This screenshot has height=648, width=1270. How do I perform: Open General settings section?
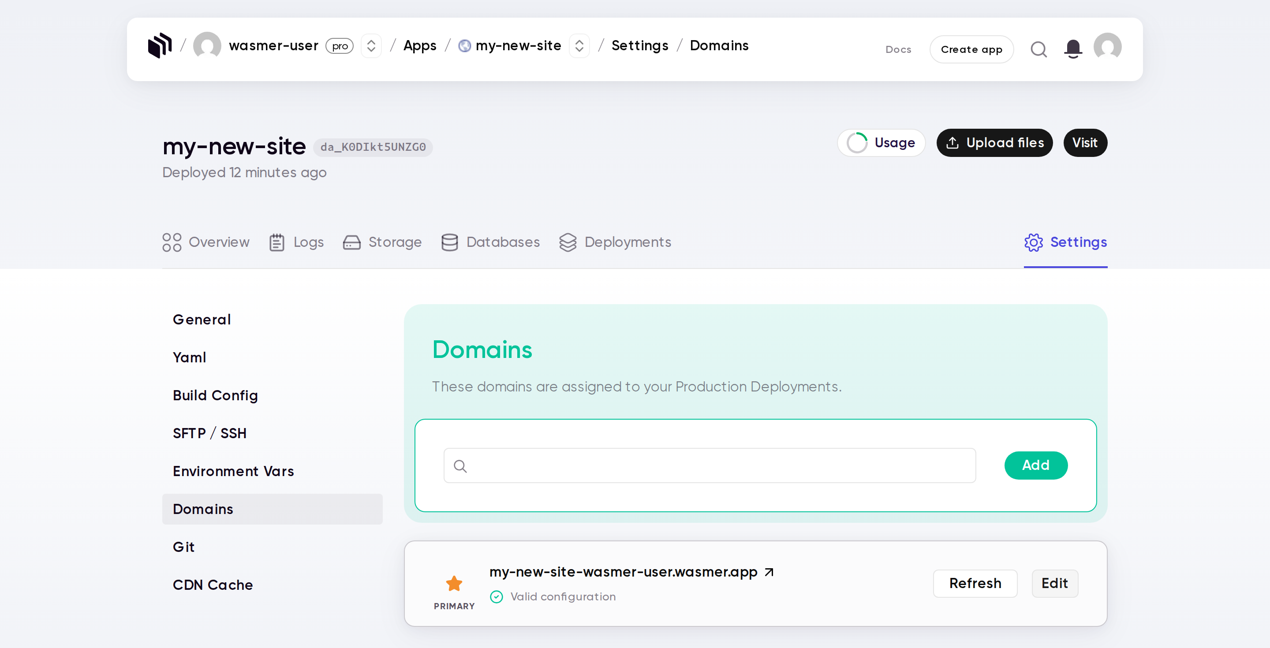click(272, 320)
